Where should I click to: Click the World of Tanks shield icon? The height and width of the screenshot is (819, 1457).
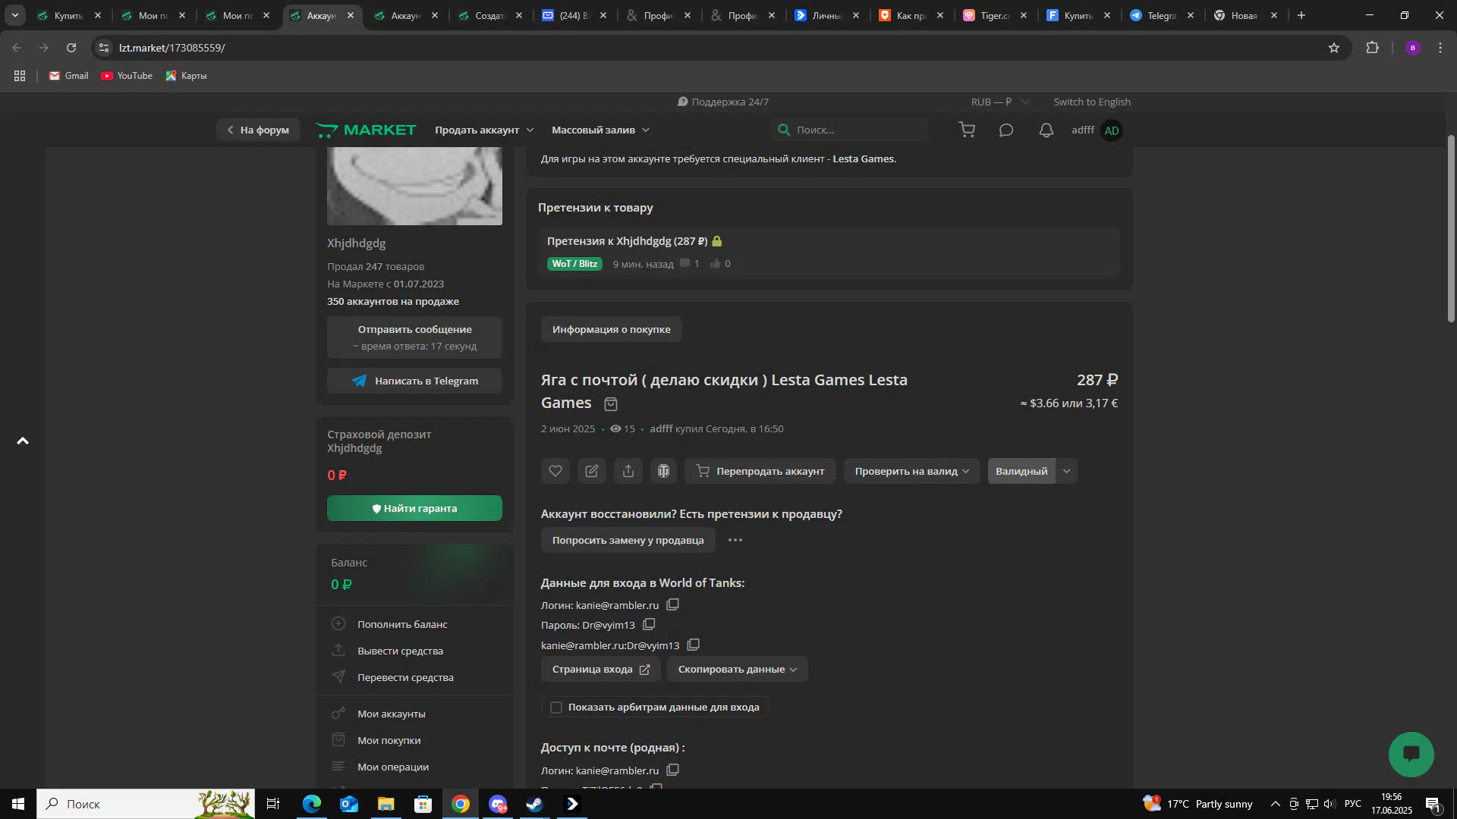tap(663, 471)
